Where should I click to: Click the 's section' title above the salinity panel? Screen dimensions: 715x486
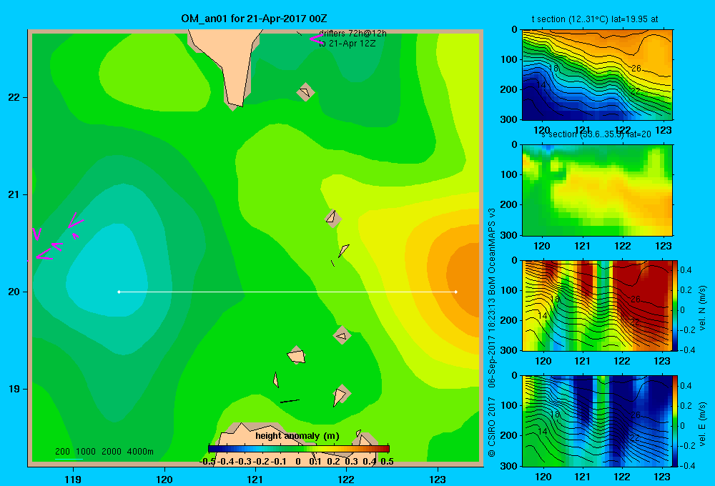click(596, 134)
